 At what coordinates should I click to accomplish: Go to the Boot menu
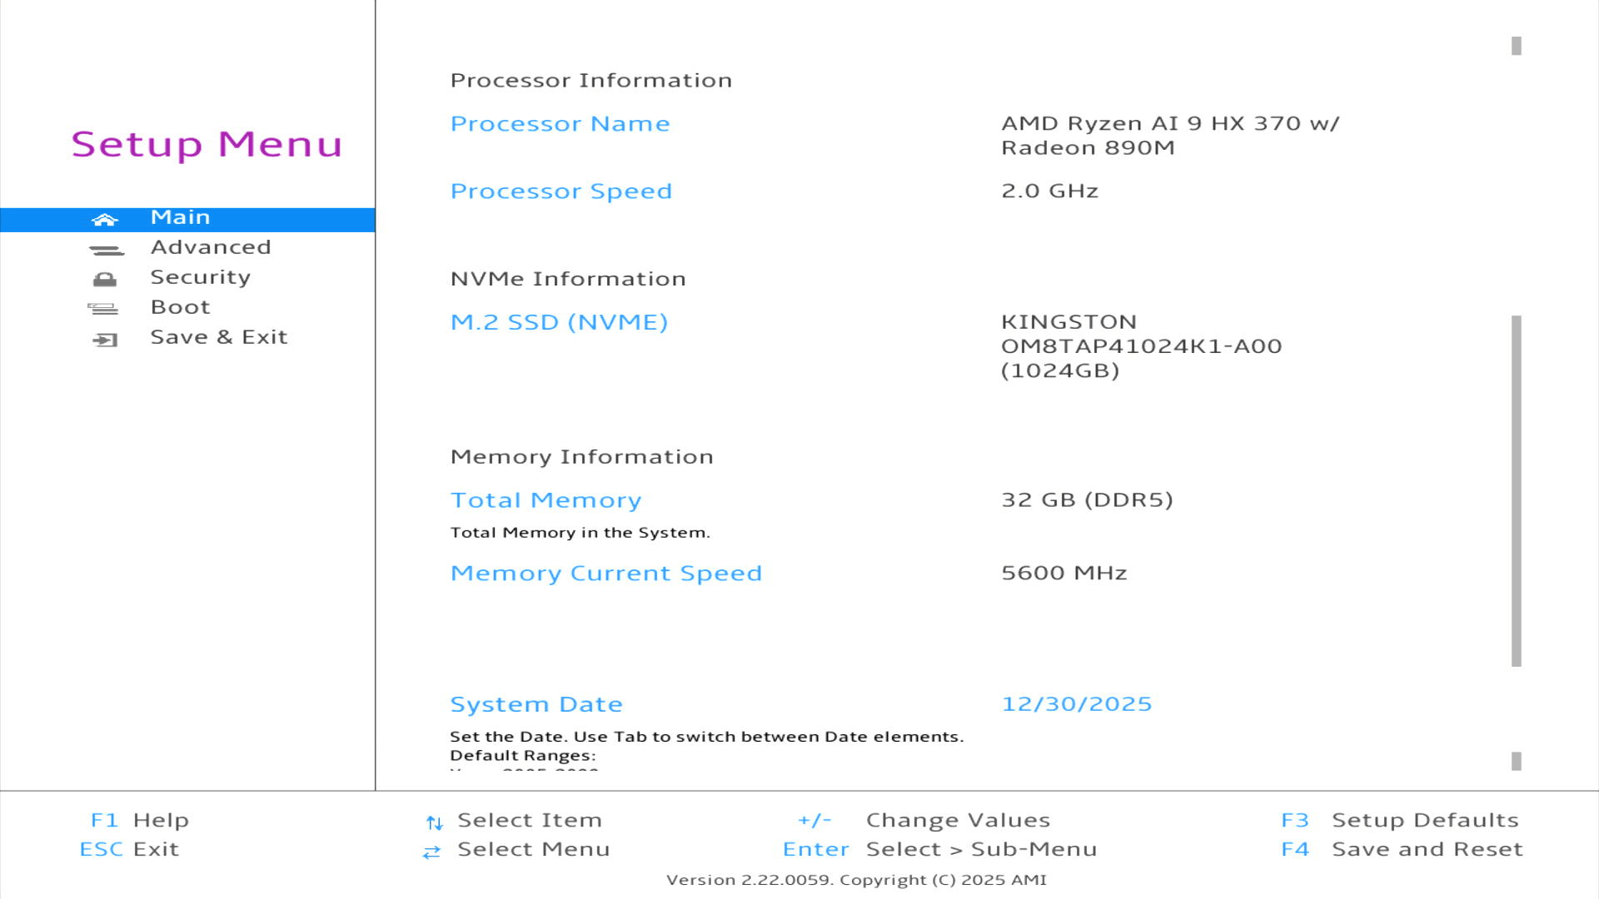180,307
